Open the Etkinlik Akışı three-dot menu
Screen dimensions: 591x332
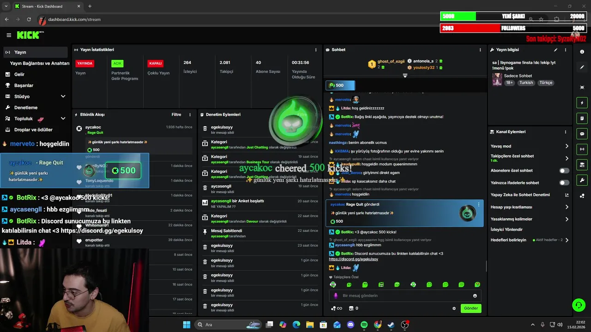[190, 115]
